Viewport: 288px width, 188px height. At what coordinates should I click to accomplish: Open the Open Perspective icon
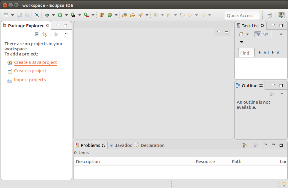269,15
